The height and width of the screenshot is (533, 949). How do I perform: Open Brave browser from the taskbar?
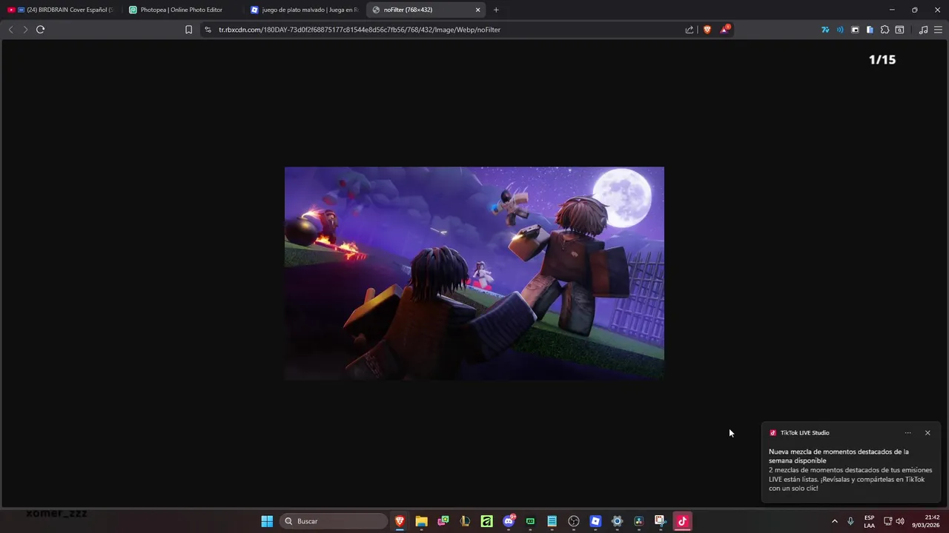tap(400, 521)
